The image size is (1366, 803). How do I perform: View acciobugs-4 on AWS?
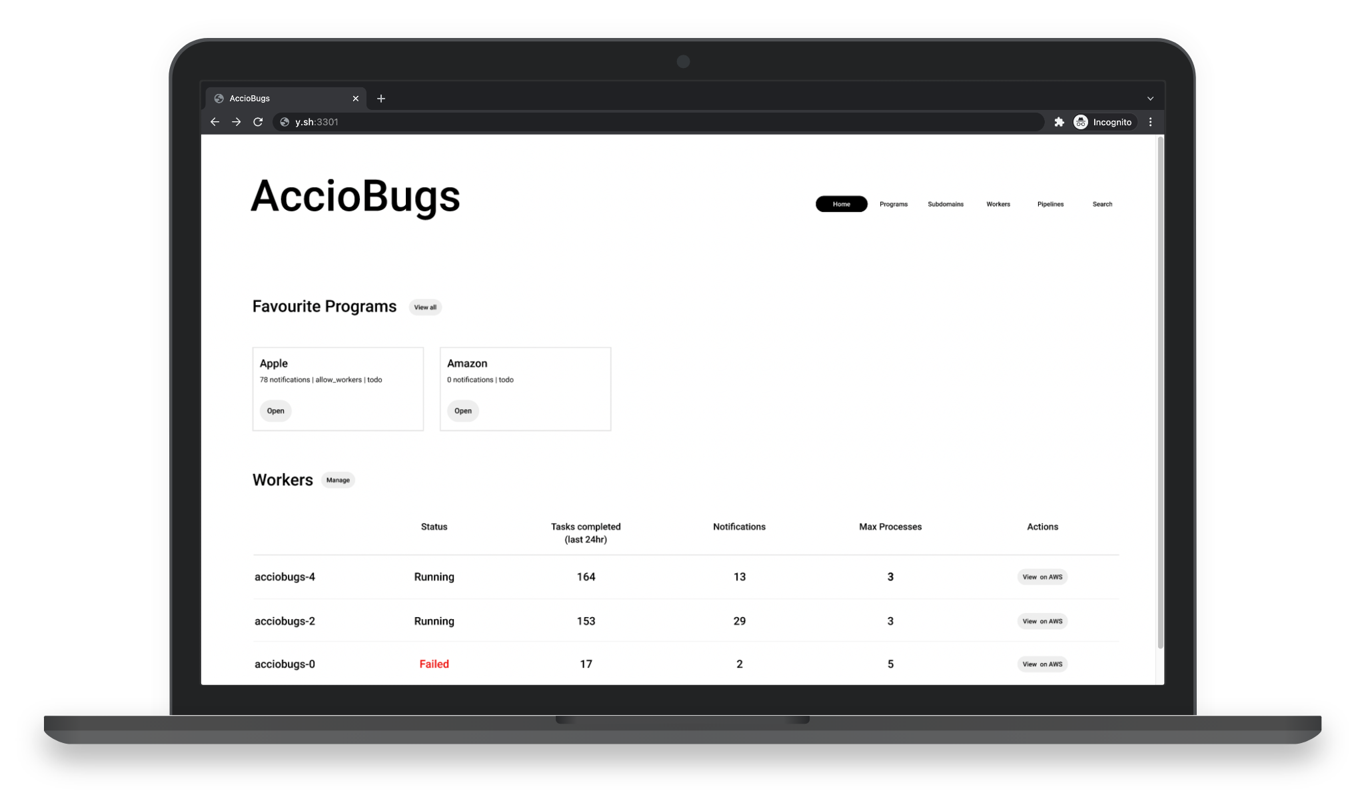tap(1042, 577)
